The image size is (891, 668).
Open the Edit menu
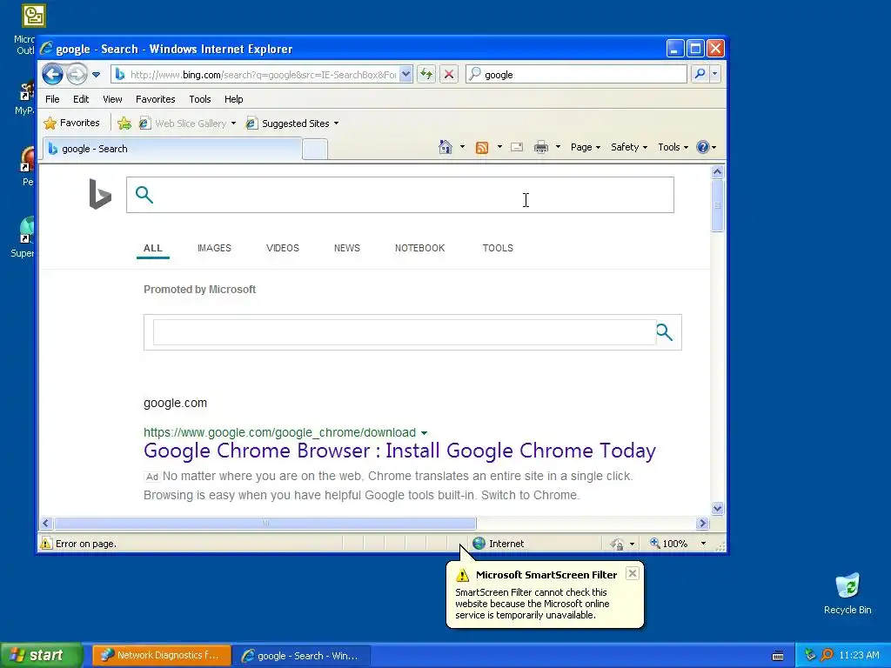[81, 99]
